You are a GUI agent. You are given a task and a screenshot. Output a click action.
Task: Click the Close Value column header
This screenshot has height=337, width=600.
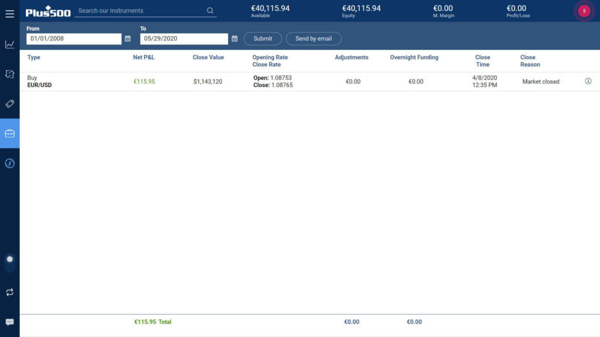pos(208,57)
